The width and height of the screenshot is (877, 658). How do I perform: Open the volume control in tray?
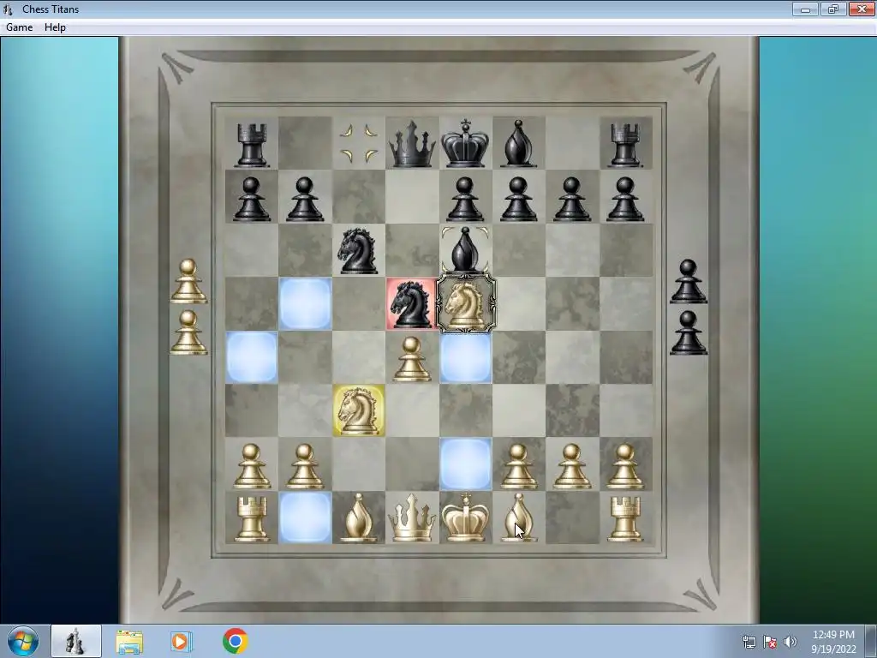click(790, 642)
